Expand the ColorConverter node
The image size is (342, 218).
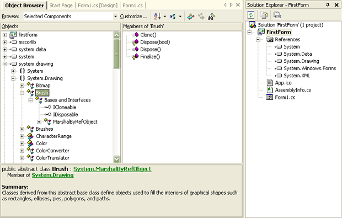22,151
